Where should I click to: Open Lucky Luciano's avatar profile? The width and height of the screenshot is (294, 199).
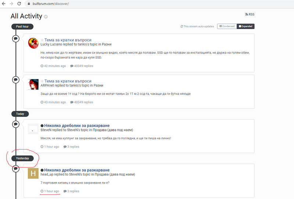coord(33,43)
